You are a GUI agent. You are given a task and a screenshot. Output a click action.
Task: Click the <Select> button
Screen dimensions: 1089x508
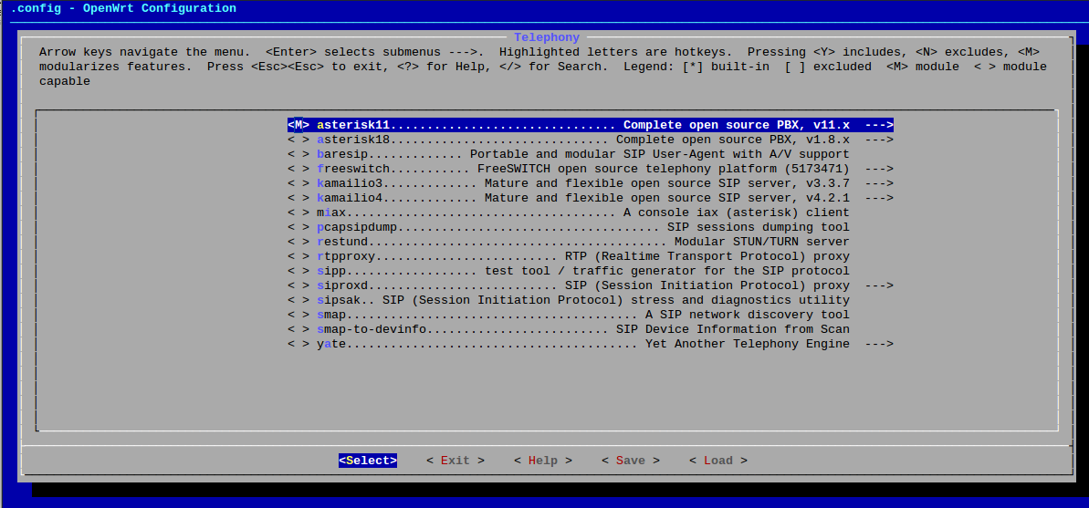pyautogui.click(x=368, y=460)
